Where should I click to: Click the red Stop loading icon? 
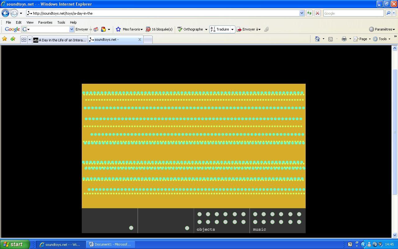[317, 13]
